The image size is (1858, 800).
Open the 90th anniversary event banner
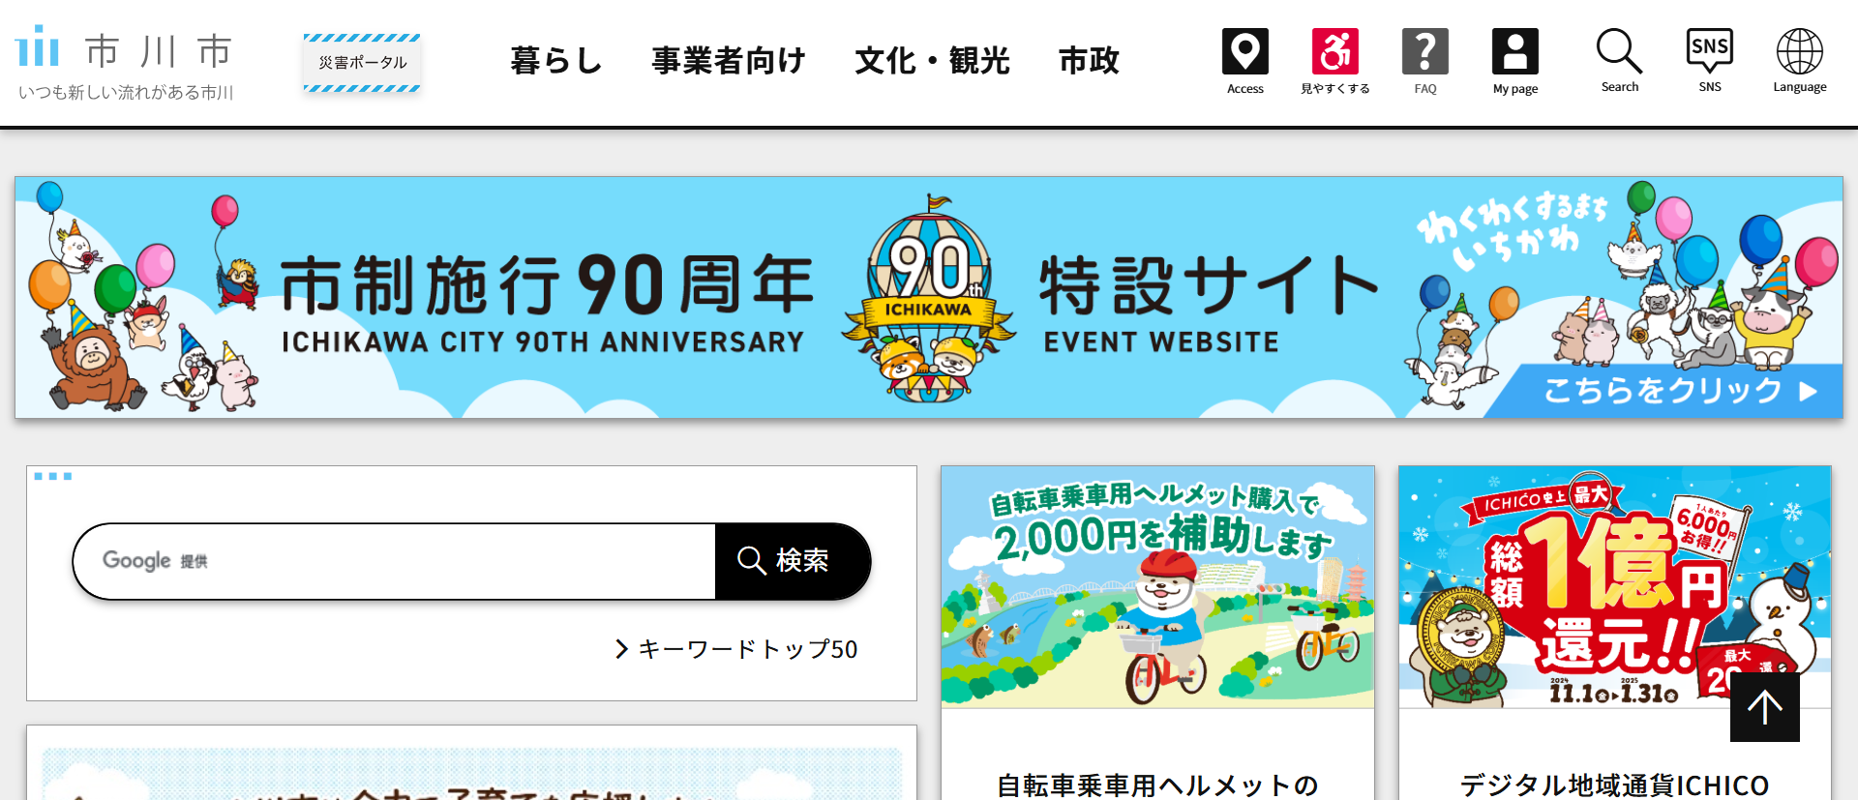tap(928, 297)
